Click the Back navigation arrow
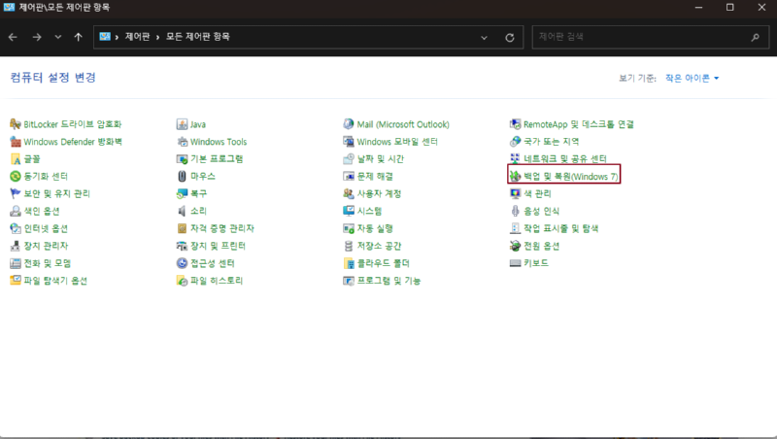Screen dimensions: 777x439 coord(13,38)
